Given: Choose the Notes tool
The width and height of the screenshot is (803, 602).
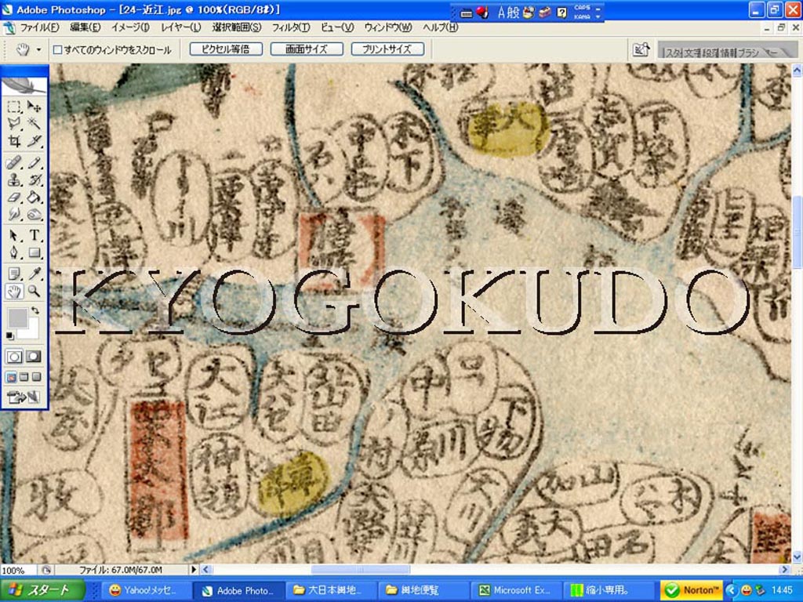Looking at the screenshot, I should tap(14, 274).
